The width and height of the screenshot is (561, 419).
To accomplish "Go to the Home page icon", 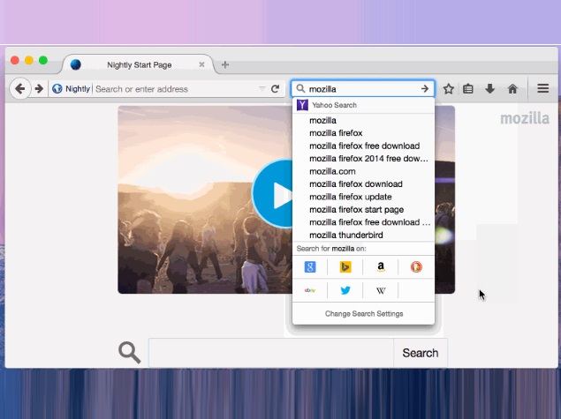I will [512, 89].
